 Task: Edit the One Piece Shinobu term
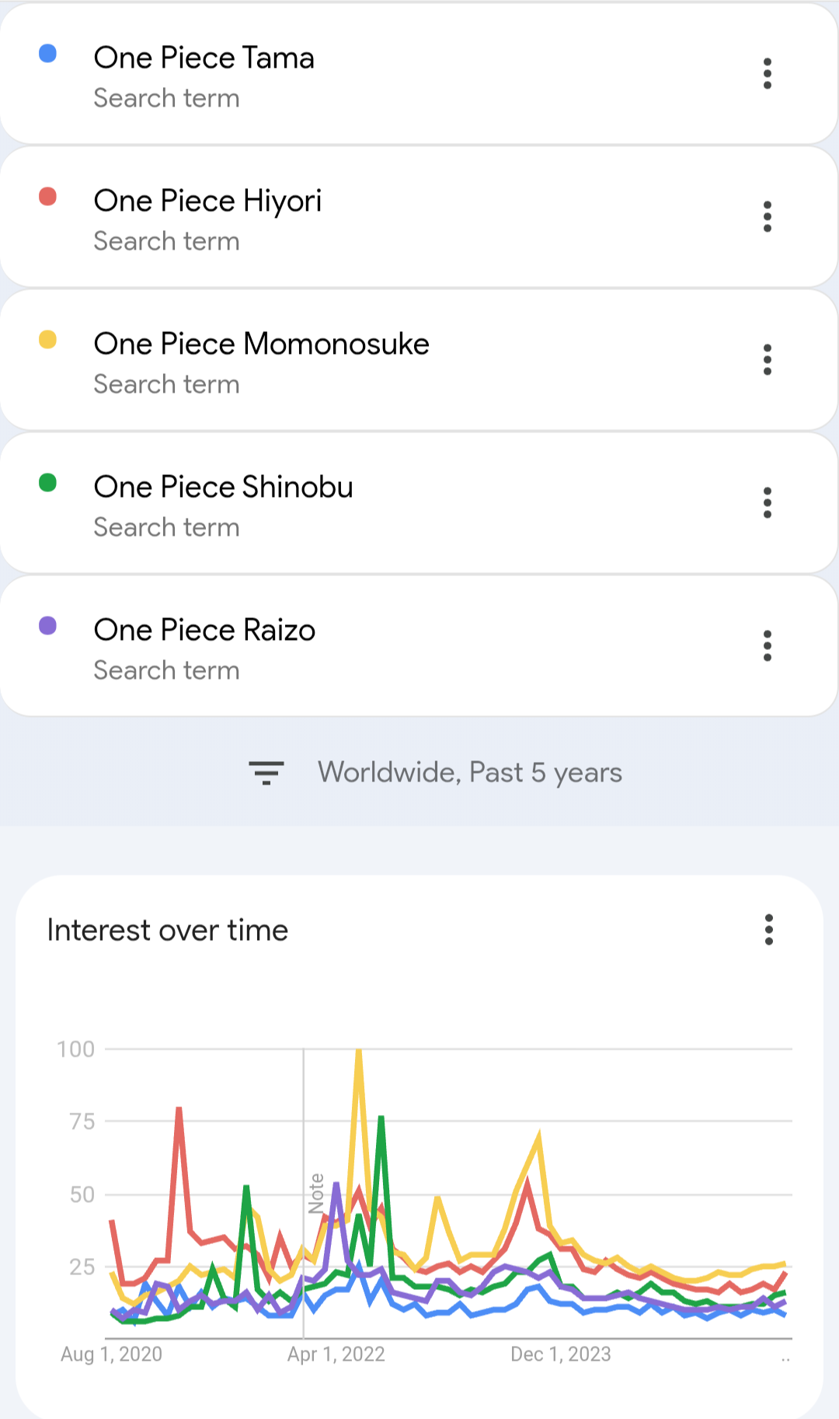pos(223,488)
